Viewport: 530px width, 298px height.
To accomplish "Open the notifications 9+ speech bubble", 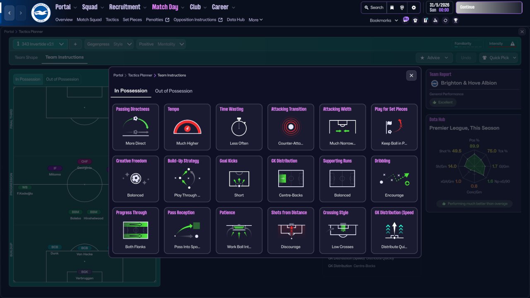I will 406,20.
